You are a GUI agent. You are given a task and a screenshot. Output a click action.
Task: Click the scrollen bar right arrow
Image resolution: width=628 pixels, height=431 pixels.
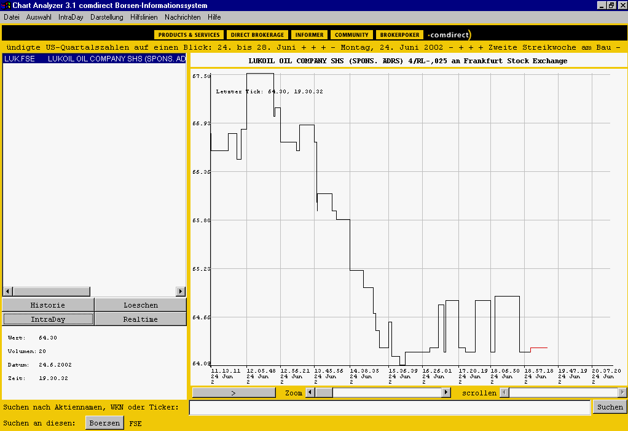[x=622, y=392]
